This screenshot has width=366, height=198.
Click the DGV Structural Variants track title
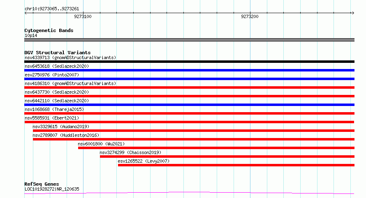coord(58,53)
